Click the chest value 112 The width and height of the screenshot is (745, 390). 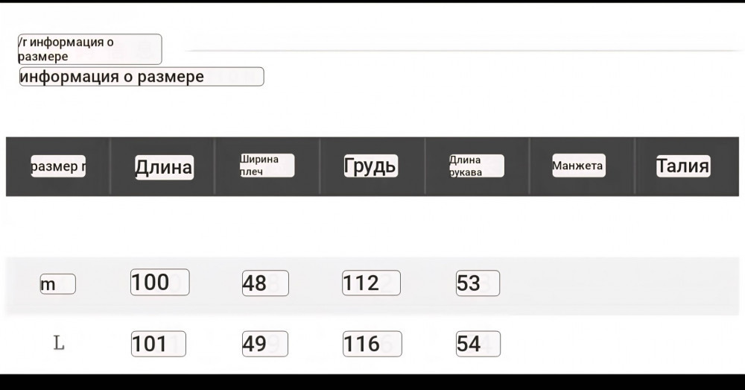[x=371, y=283]
